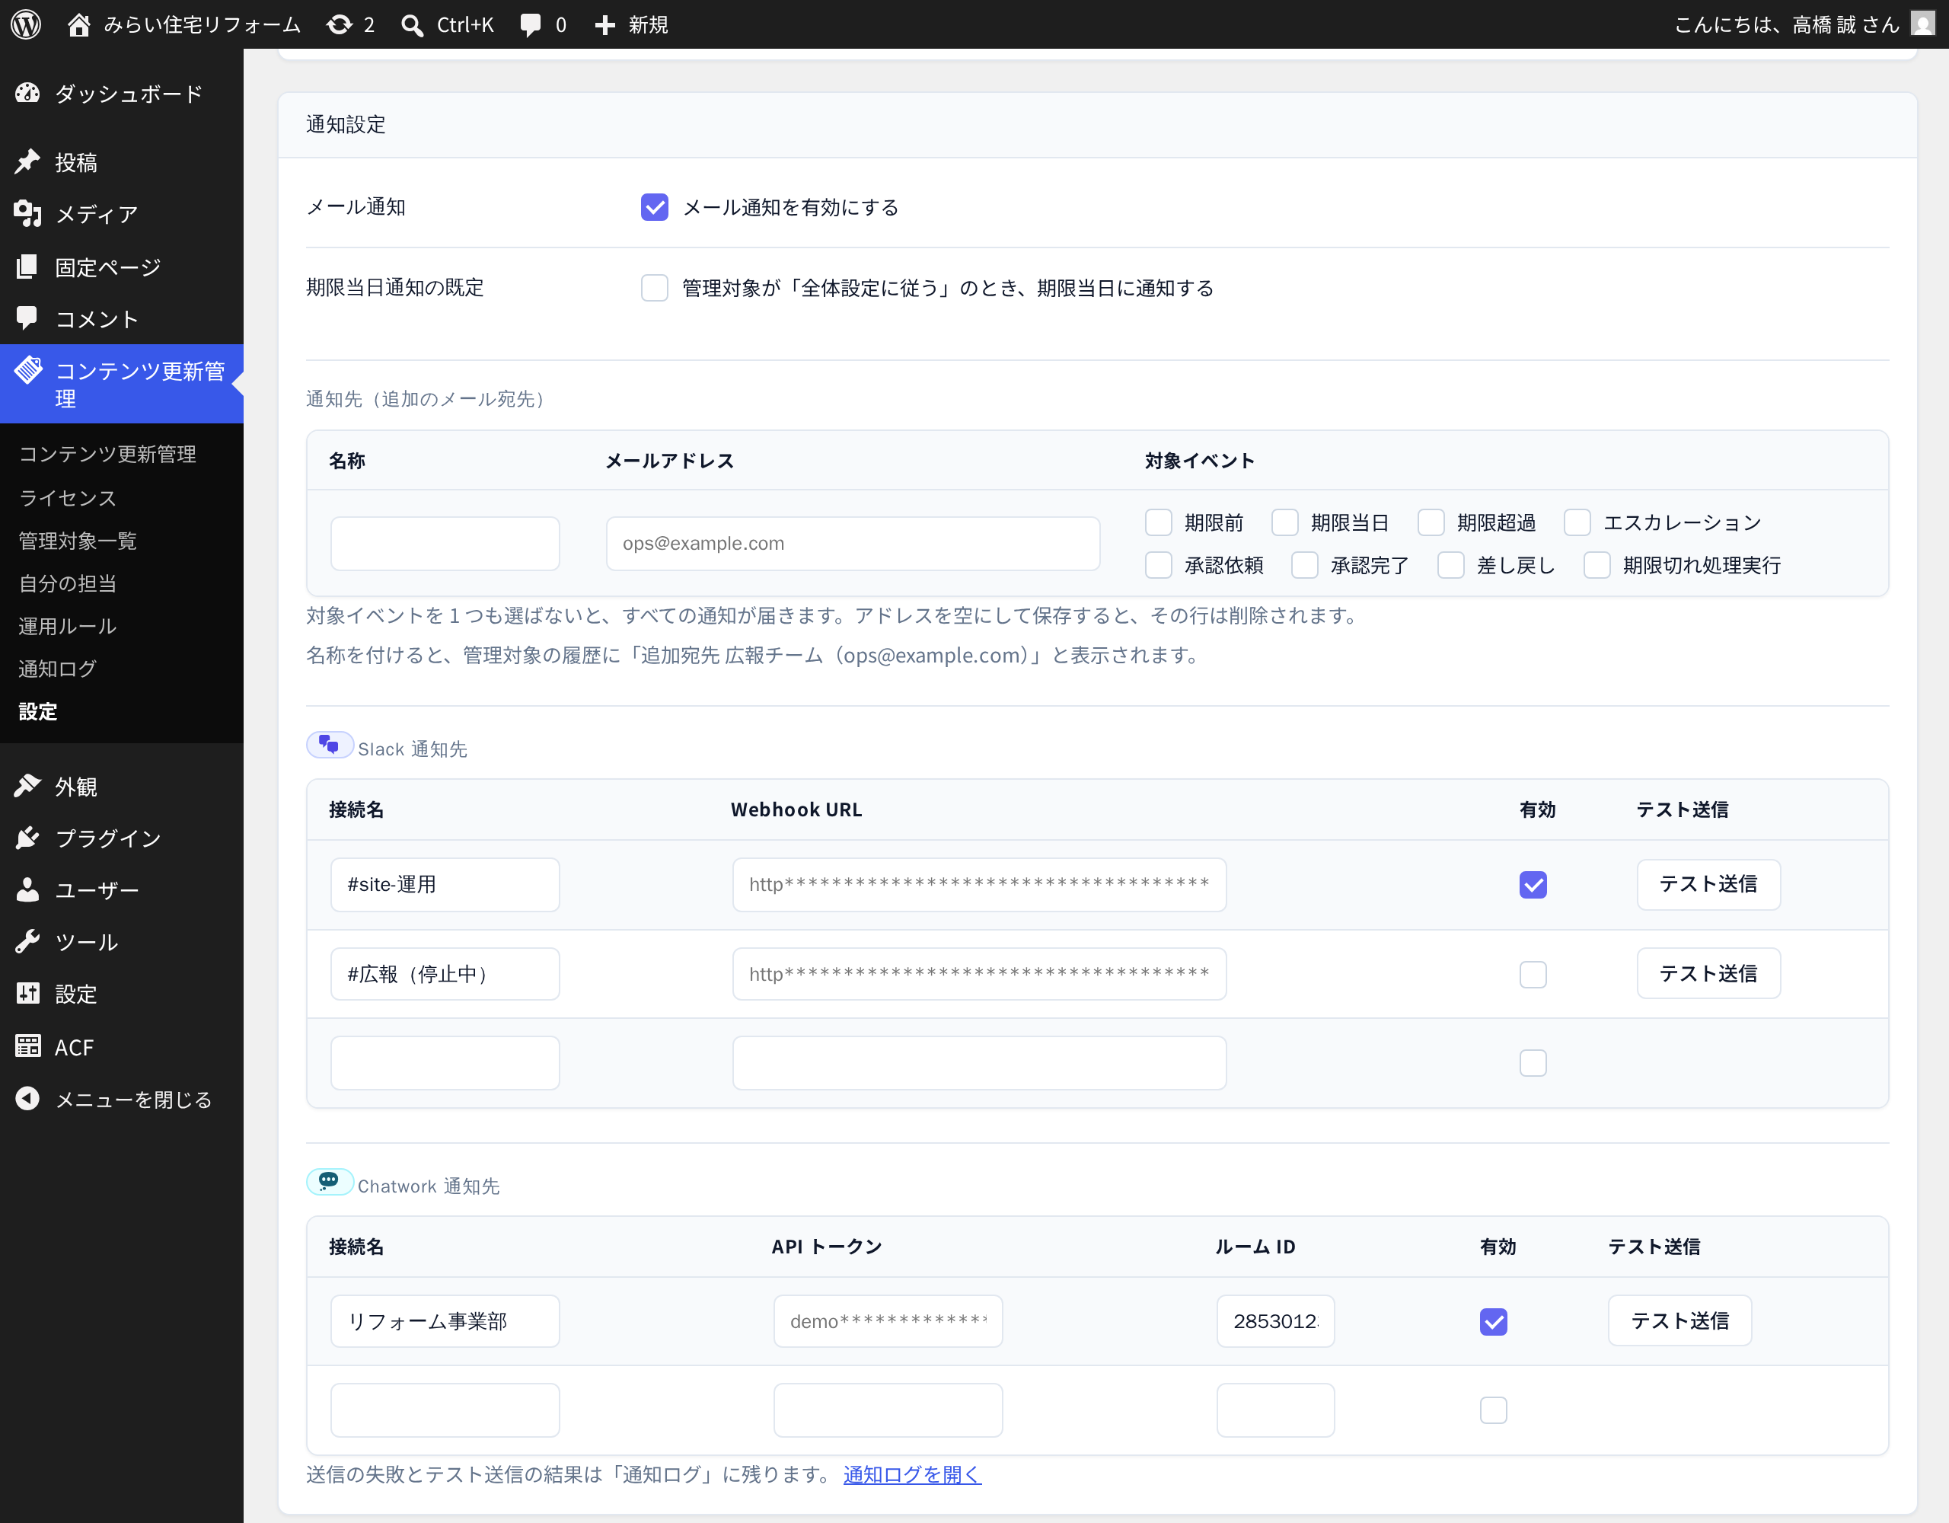Uncheck リフォーム事業部 Chatwork 有効 checkbox
1949x1523 pixels.
click(1494, 1321)
